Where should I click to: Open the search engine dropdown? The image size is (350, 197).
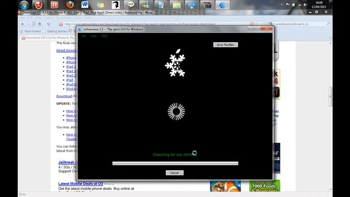[x=271, y=24]
